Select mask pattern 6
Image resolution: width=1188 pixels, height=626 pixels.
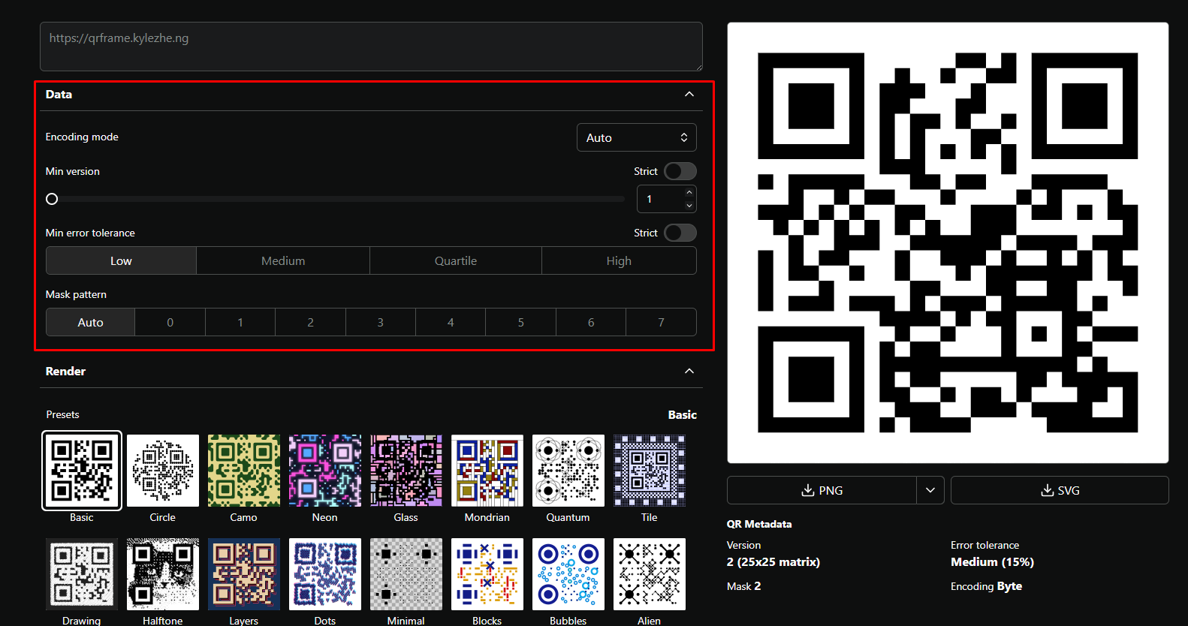pyautogui.click(x=591, y=322)
